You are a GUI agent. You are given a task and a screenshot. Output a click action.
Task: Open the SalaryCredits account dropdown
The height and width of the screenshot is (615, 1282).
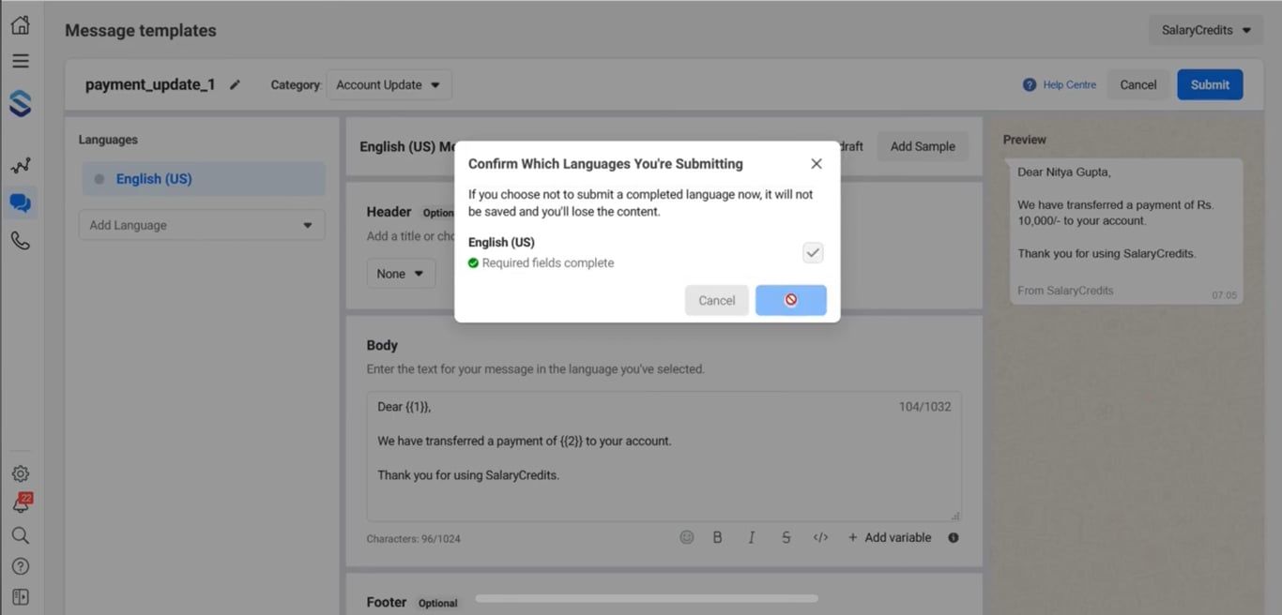[1205, 30]
